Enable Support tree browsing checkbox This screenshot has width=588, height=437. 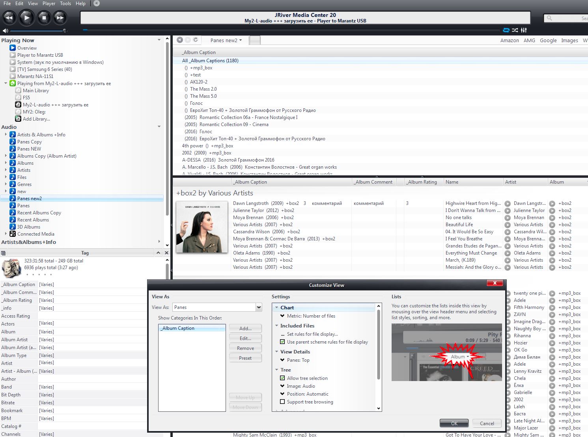pos(282,402)
